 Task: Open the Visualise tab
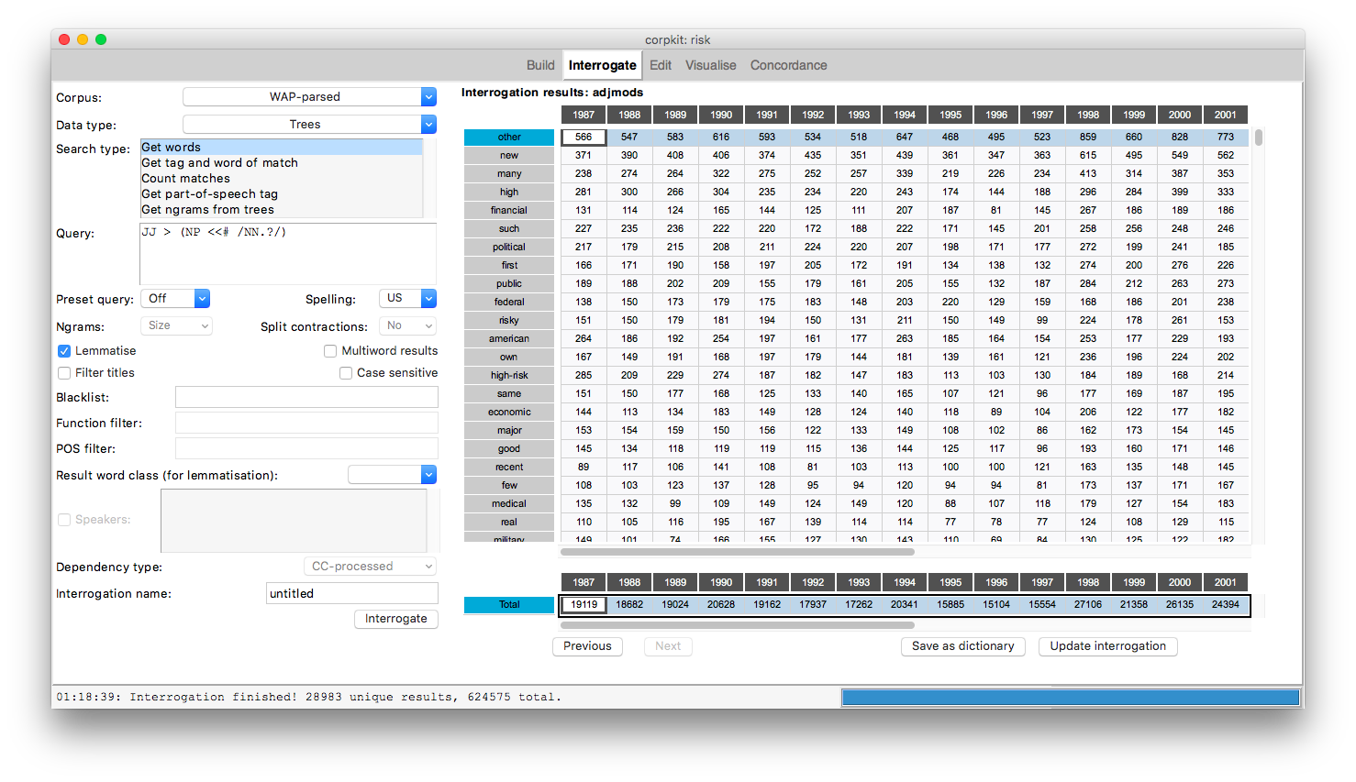click(x=711, y=65)
